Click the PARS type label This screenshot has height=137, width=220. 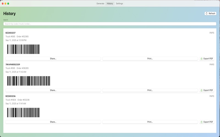(x=212, y=64)
